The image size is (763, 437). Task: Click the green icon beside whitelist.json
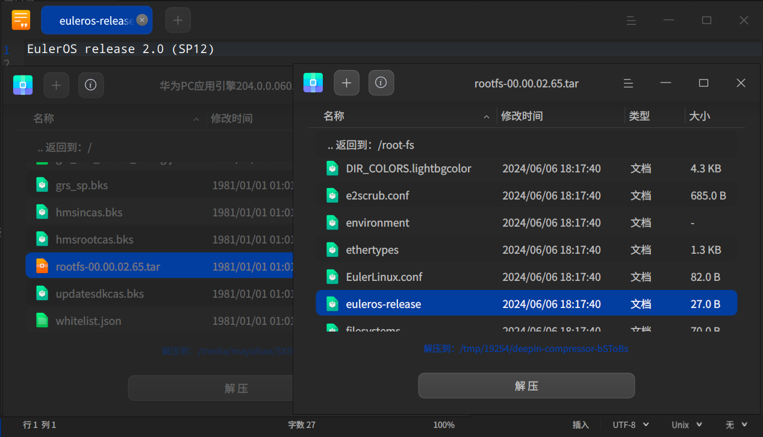pyautogui.click(x=42, y=320)
